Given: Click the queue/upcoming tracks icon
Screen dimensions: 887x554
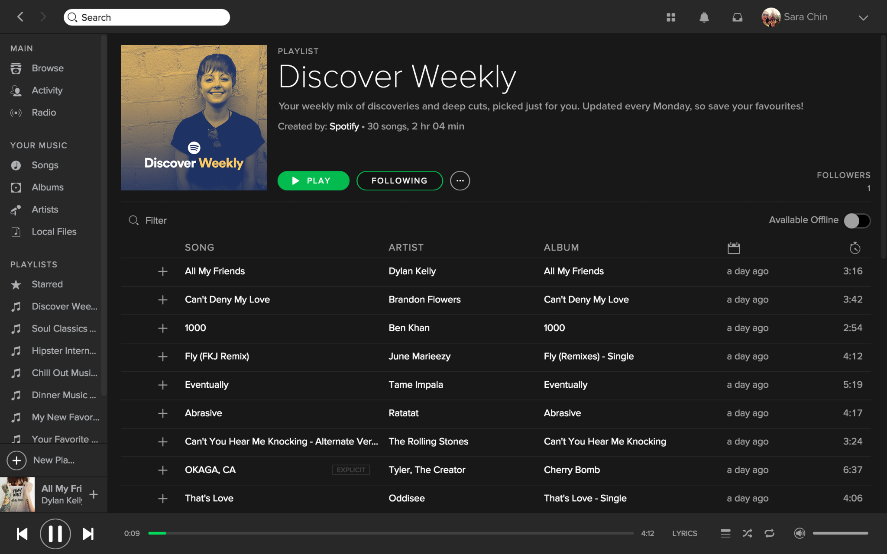Looking at the screenshot, I should (x=725, y=532).
